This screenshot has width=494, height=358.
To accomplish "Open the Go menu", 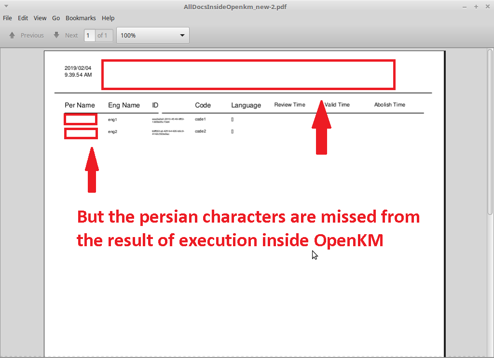I will (x=56, y=18).
